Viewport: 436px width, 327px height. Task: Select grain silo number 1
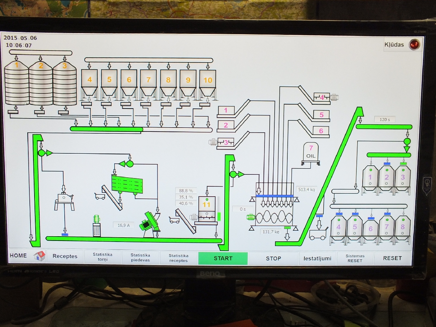click(x=16, y=83)
